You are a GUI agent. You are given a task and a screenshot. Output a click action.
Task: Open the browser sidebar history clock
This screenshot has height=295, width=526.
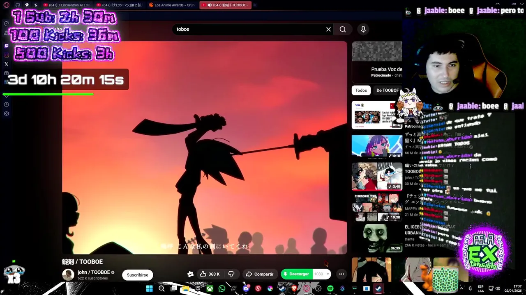point(6,104)
